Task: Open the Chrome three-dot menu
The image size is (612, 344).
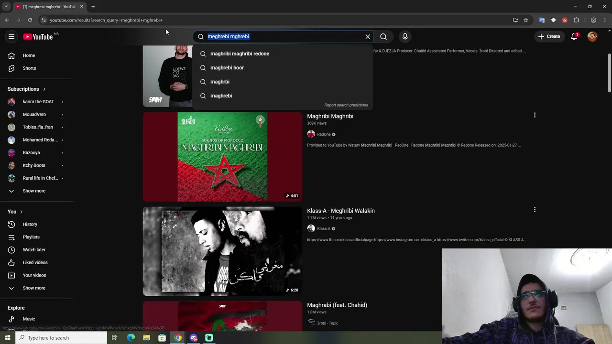Action: coord(605,20)
